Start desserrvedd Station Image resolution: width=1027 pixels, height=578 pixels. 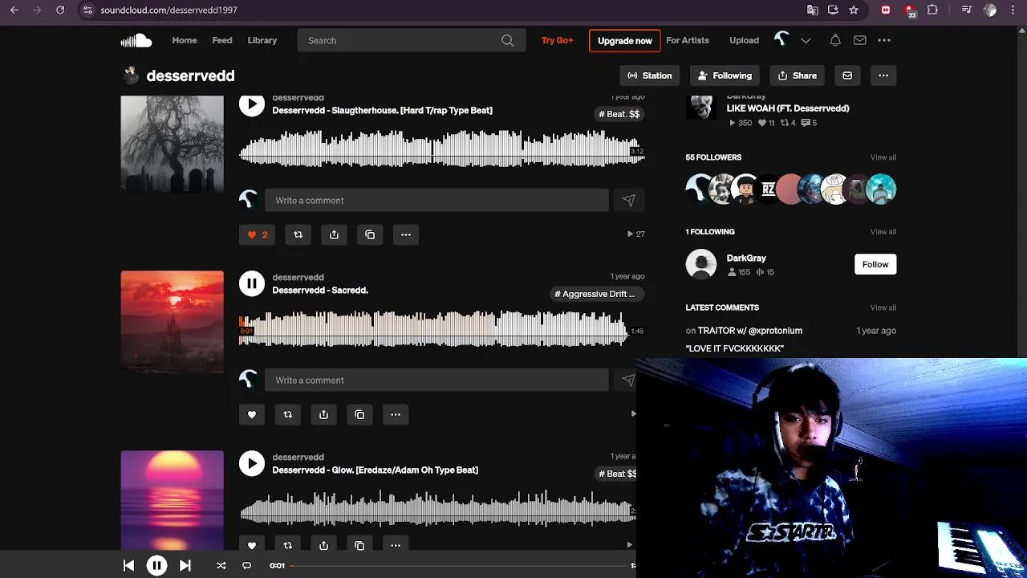tap(650, 75)
